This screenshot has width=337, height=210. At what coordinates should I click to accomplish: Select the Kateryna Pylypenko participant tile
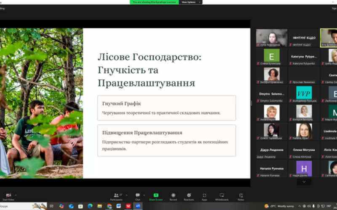304,57
